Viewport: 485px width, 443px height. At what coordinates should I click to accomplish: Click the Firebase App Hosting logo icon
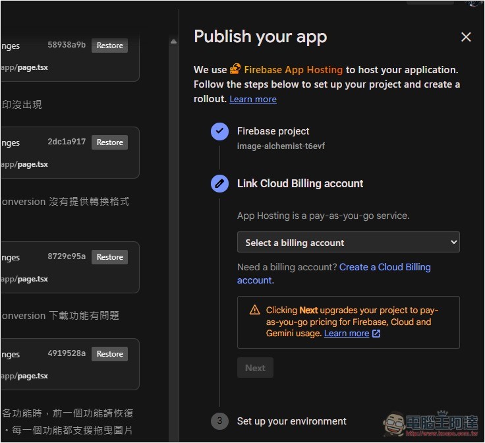click(235, 69)
